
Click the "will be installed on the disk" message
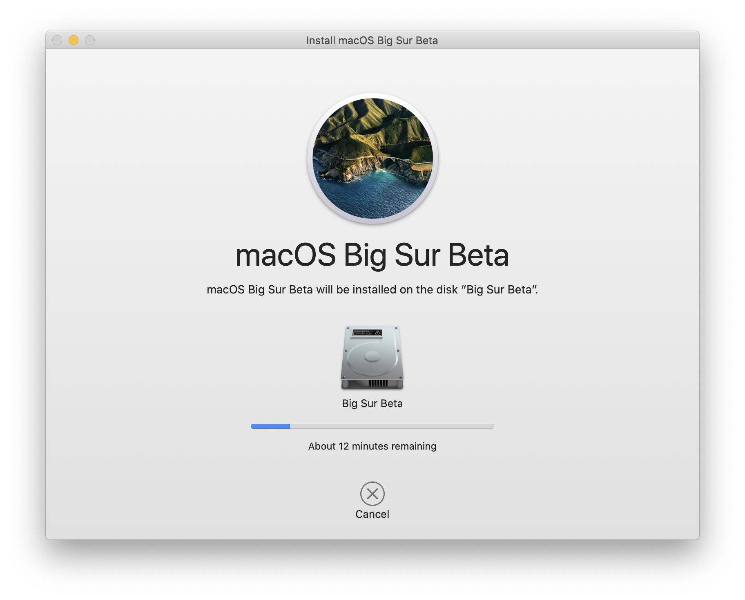point(372,289)
